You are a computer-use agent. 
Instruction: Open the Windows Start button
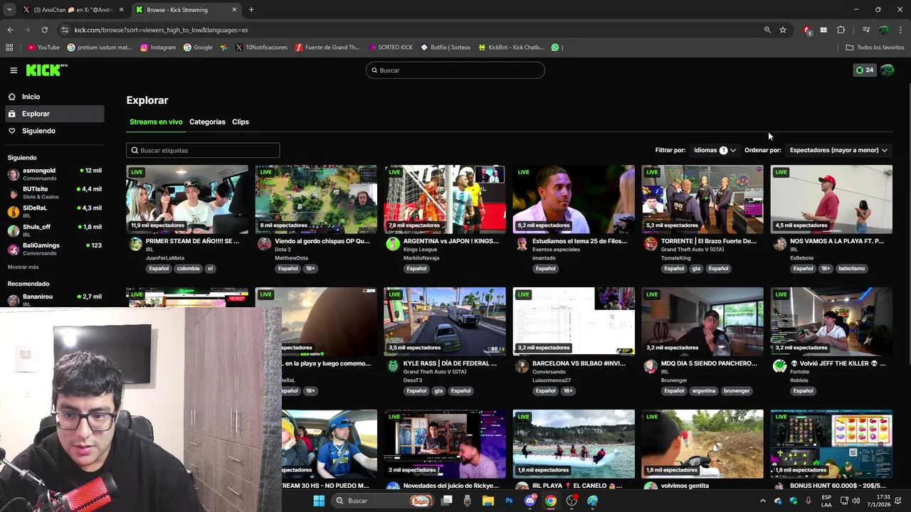319,501
